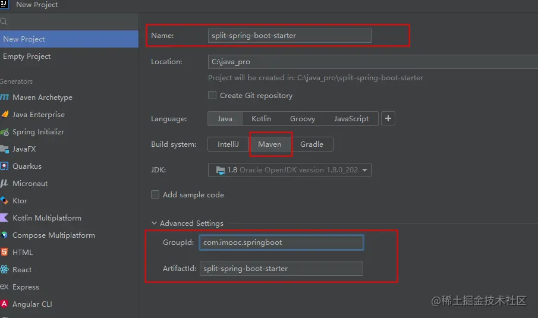Select the Quarkus generator icon

(x=5, y=166)
